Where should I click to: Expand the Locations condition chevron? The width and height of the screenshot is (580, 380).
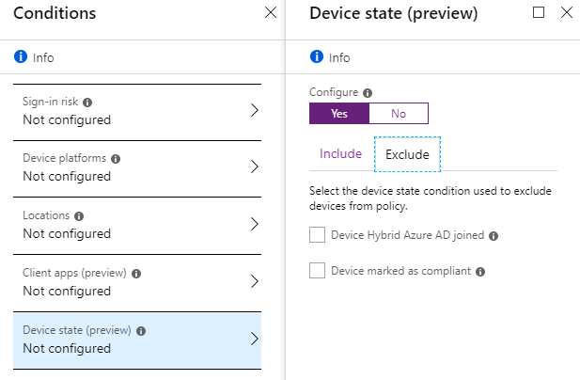[x=254, y=225]
